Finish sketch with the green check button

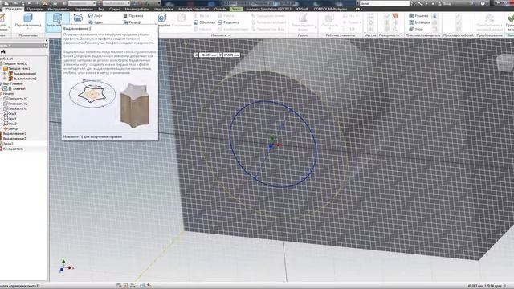(510, 21)
